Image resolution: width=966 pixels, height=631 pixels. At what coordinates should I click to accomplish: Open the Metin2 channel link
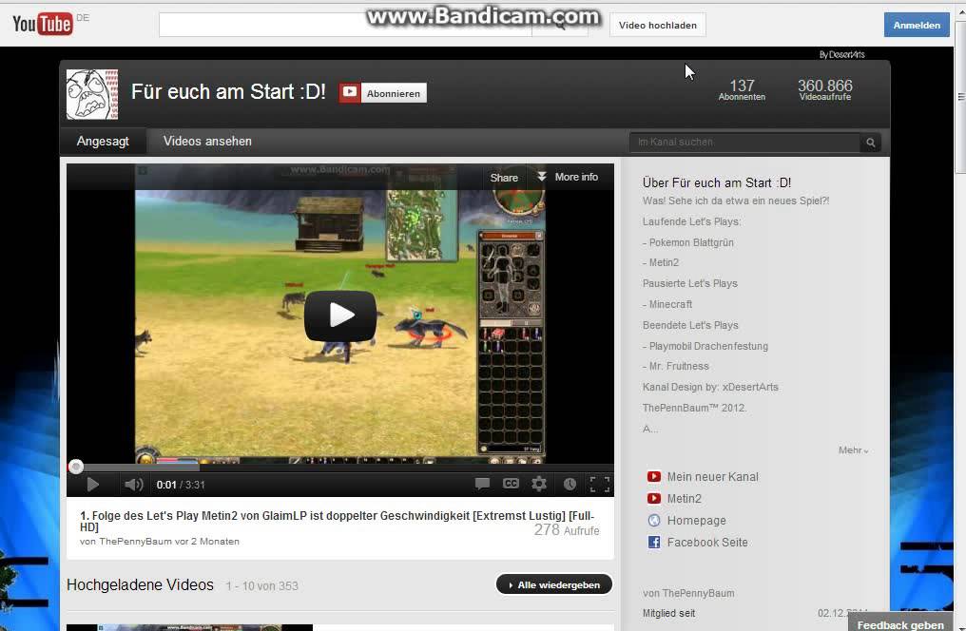tap(685, 499)
